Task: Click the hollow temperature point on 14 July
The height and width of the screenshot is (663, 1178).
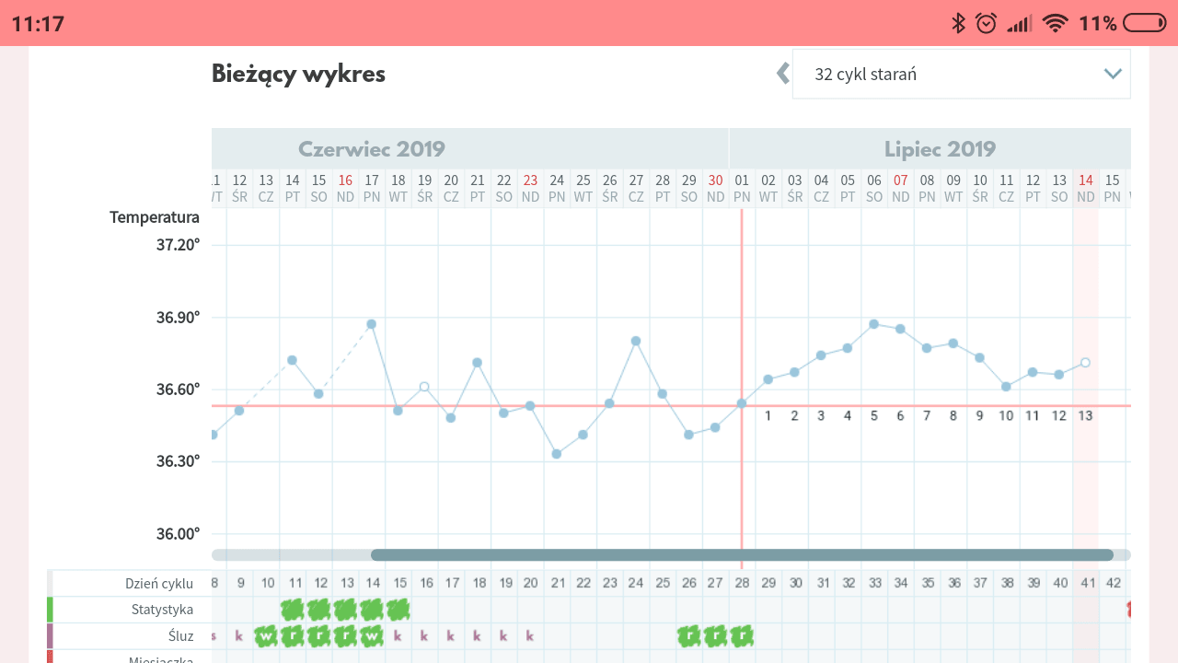Action: tap(1086, 363)
